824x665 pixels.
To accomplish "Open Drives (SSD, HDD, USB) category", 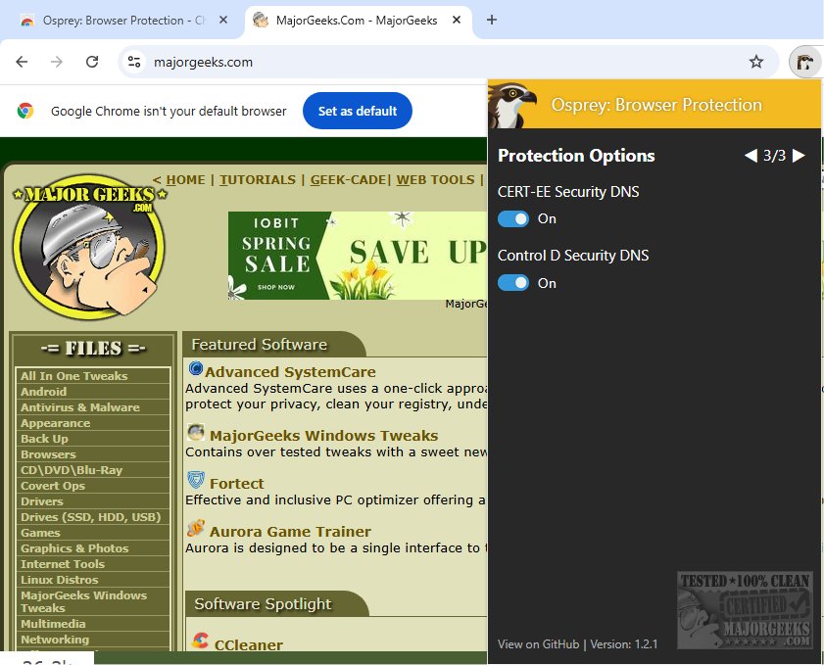I will [90, 517].
